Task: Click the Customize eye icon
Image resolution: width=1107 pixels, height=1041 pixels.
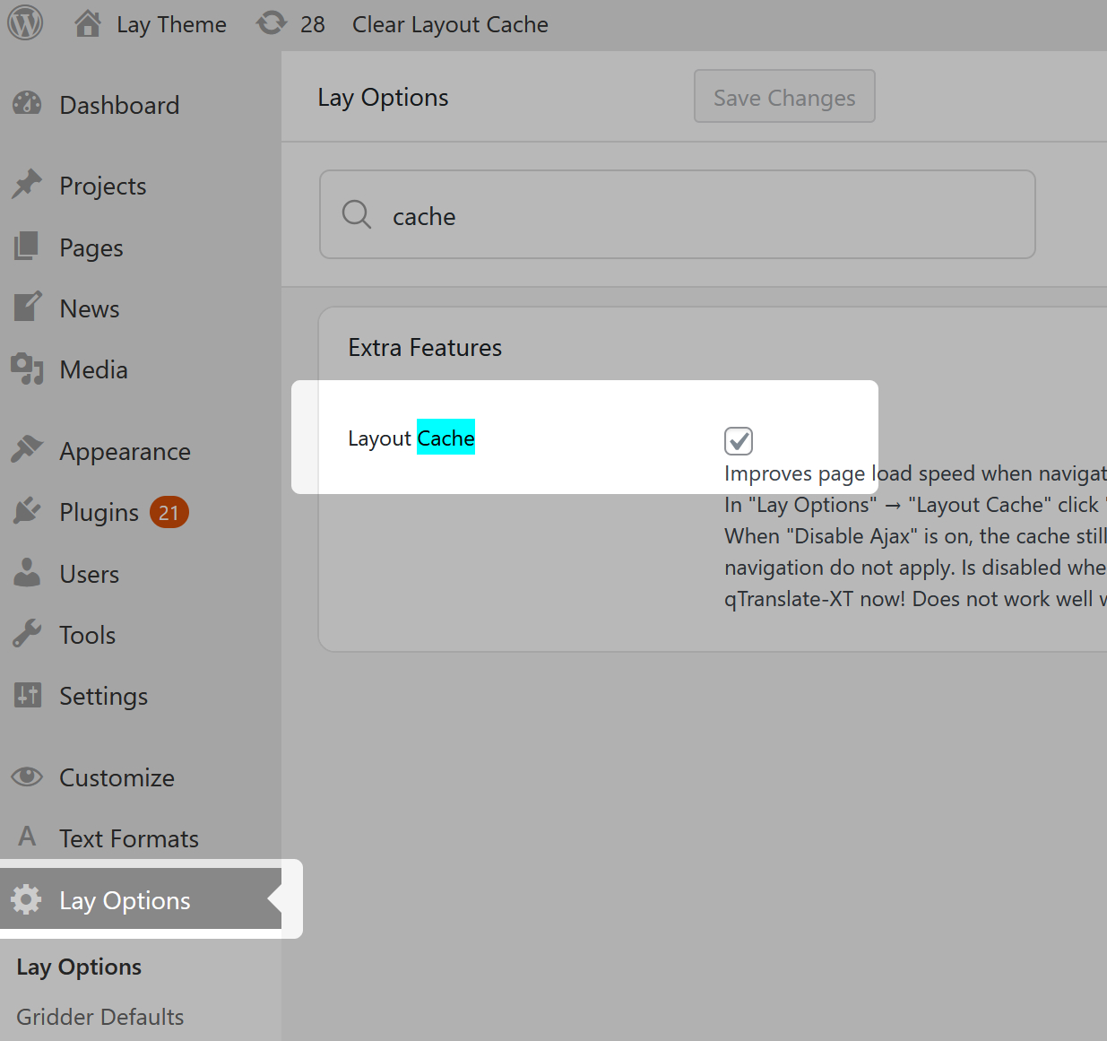Action: [27, 776]
